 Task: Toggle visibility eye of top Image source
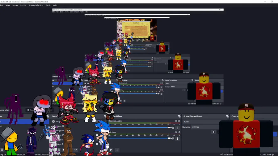[x=97, y=121]
